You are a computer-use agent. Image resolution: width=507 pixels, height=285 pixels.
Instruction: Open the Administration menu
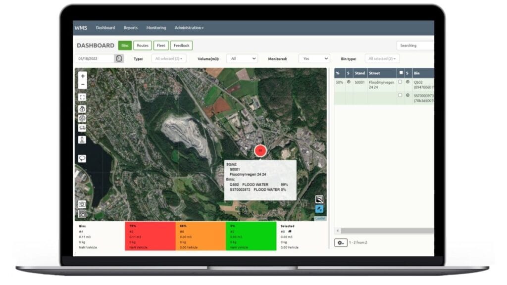coord(189,28)
